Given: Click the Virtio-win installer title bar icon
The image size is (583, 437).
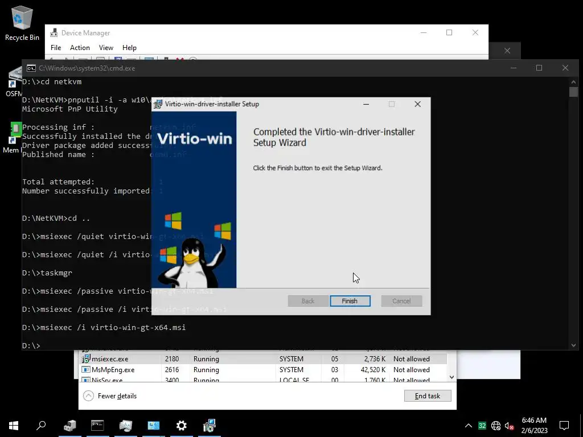Looking at the screenshot, I should tap(159, 104).
